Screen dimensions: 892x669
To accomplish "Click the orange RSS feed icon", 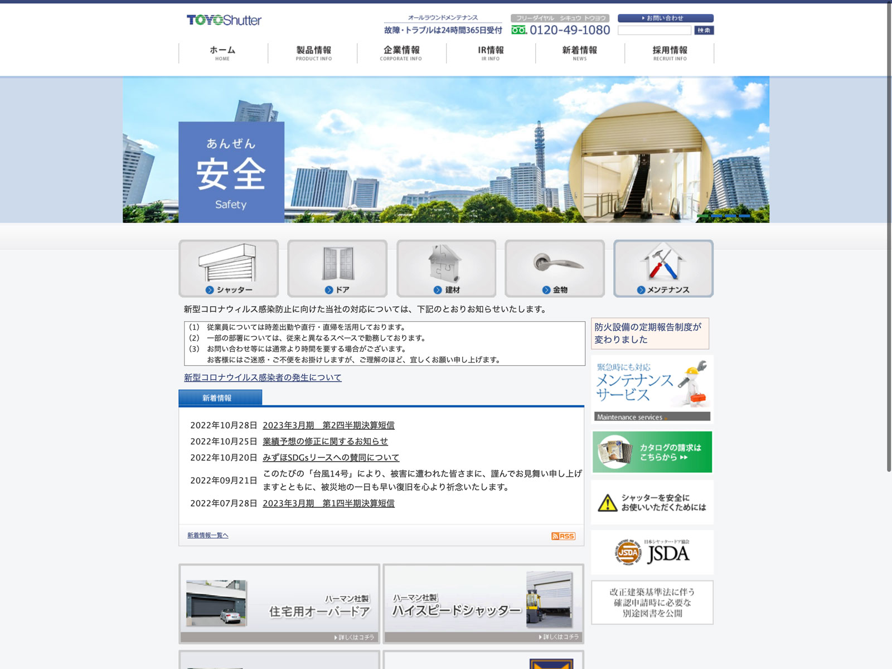I will [563, 536].
